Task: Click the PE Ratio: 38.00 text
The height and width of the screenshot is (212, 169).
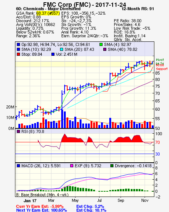Action: 128,21
